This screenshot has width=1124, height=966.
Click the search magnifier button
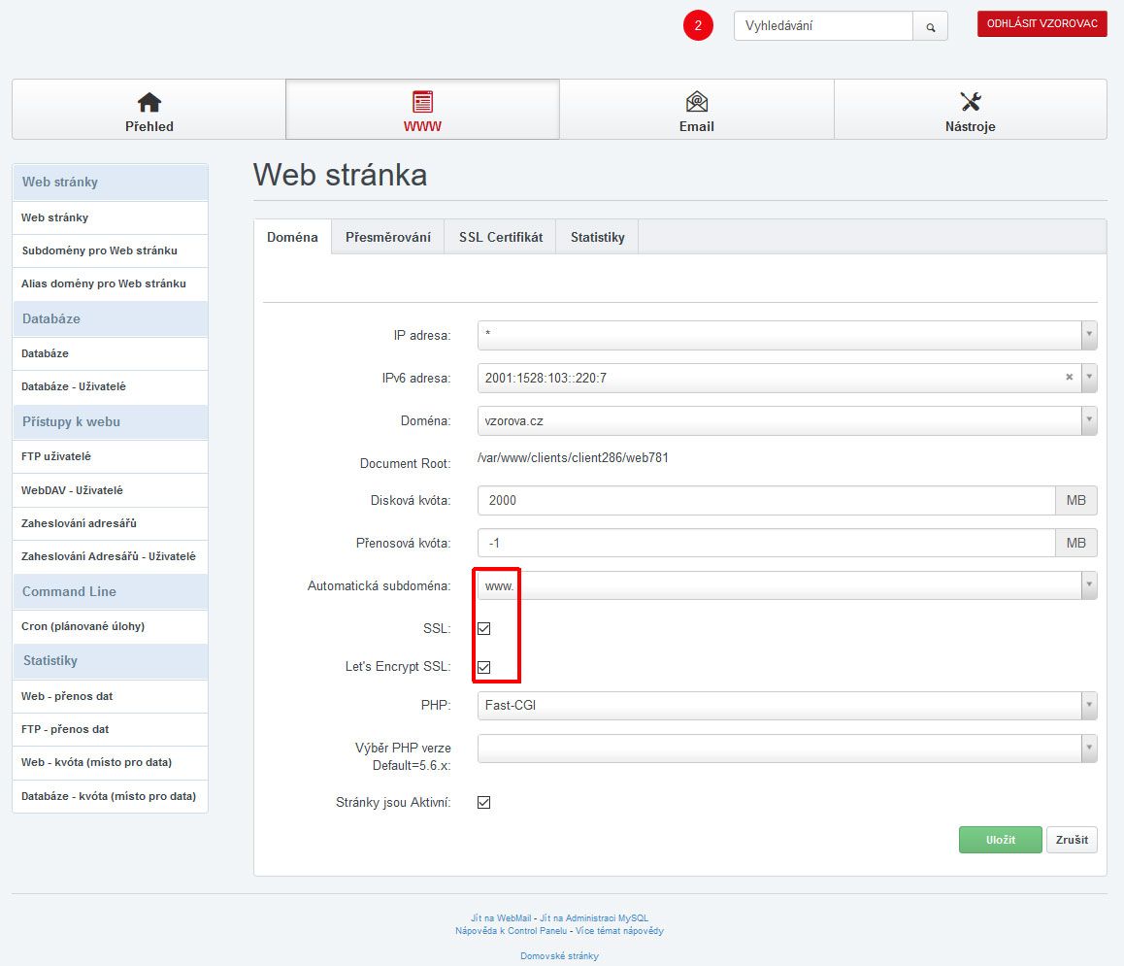pyautogui.click(x=930, y=26)
